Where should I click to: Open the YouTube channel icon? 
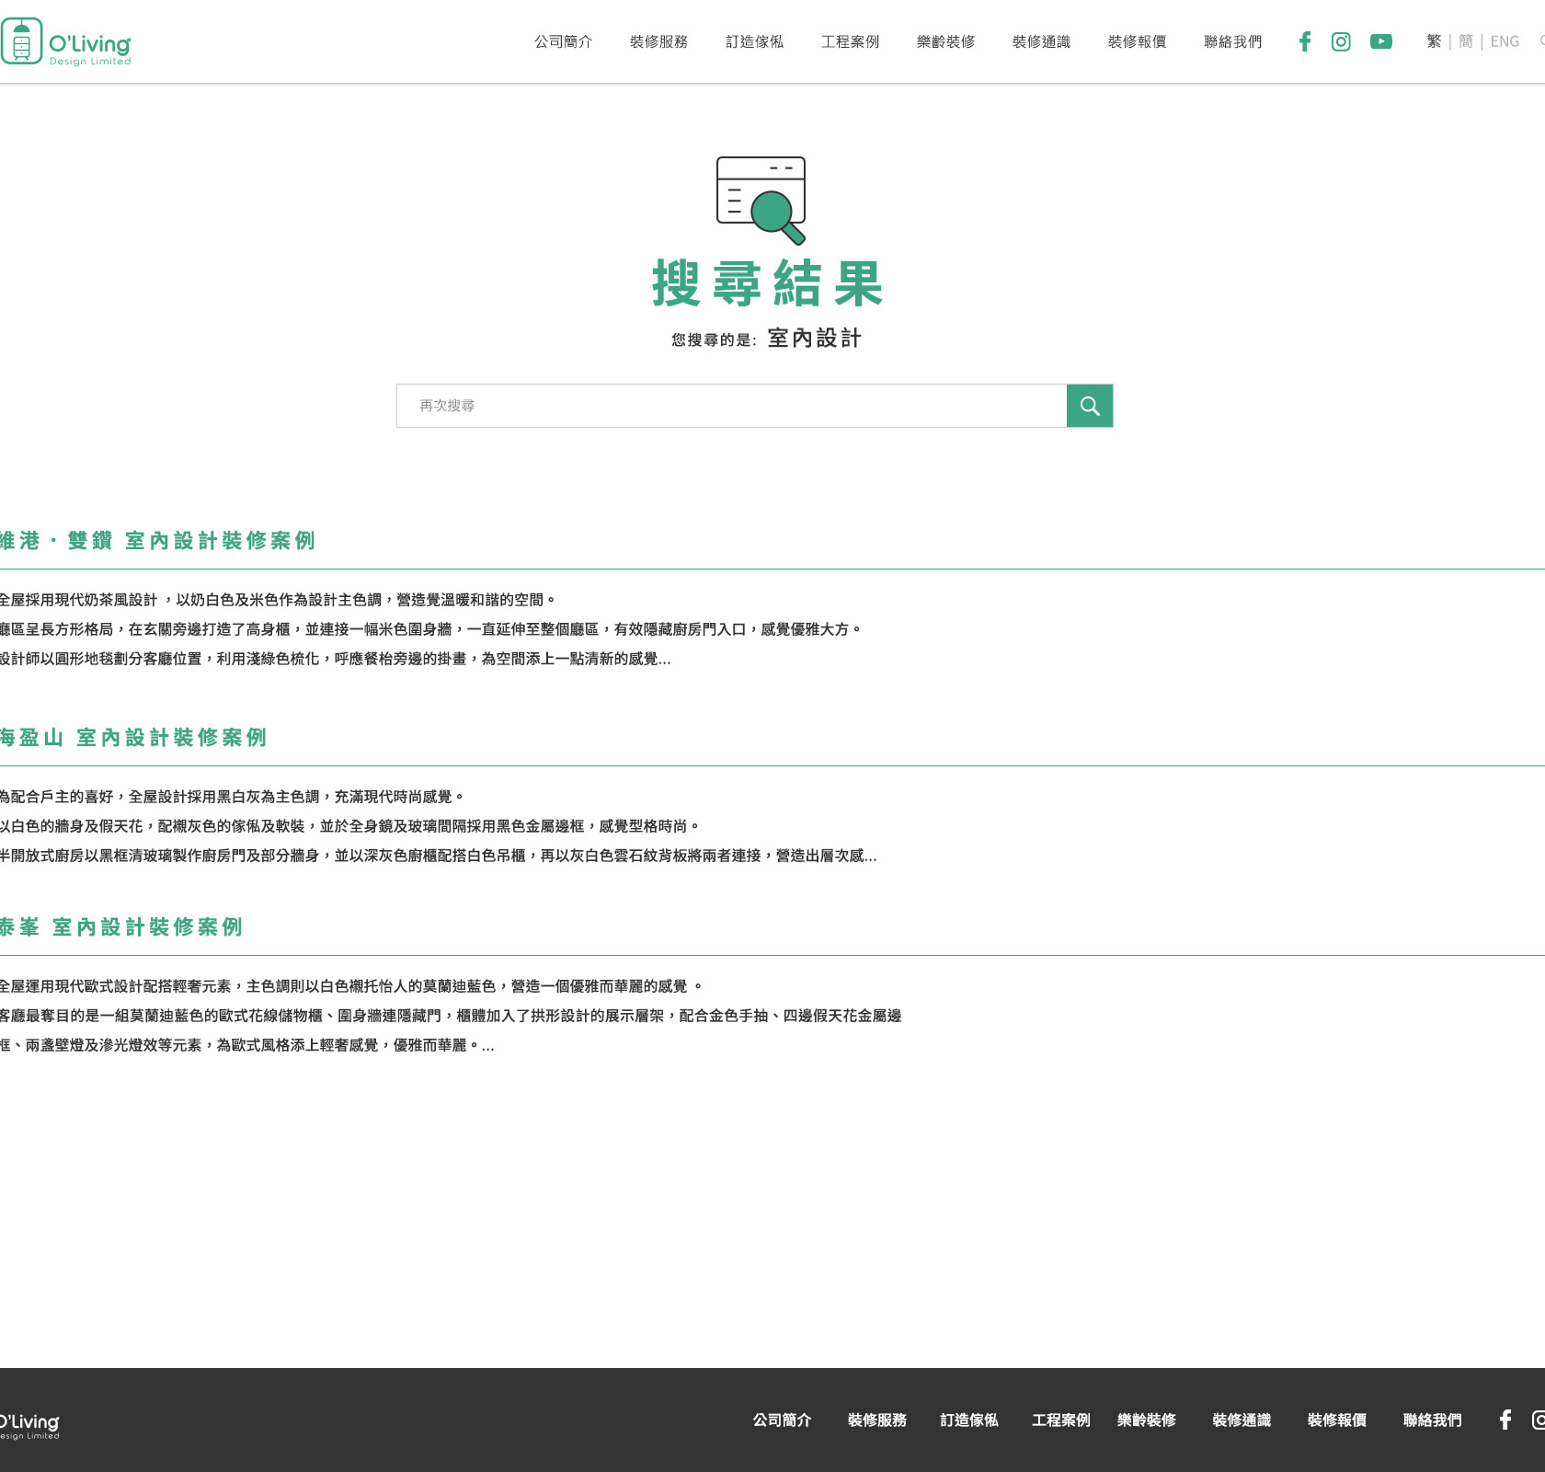point(1380,41)
